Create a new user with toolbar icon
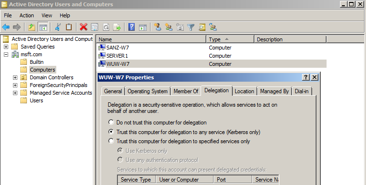 point(158,27)
